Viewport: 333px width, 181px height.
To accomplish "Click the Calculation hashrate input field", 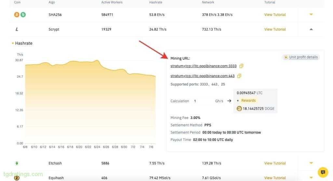I will pos(203,101).
